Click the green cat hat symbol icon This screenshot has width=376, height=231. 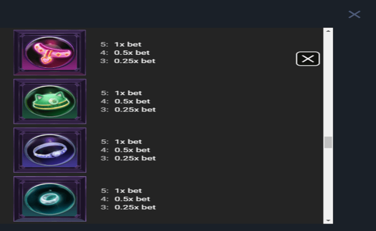(50, 101)
